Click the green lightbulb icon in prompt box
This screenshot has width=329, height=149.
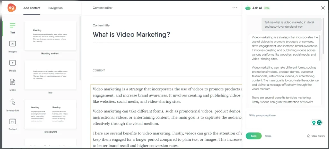[314, 123]
